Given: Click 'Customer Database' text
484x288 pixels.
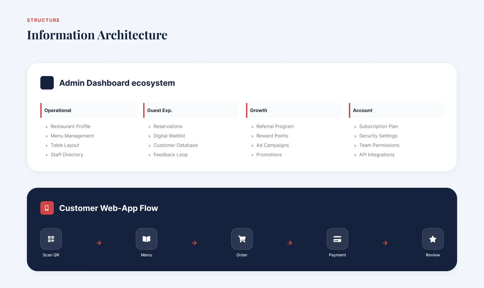Looking at the screenshot, I should pos(175,145).
